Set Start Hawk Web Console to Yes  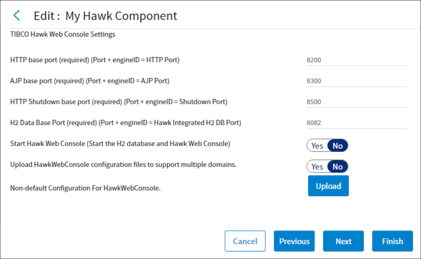[x=317, y=146]
